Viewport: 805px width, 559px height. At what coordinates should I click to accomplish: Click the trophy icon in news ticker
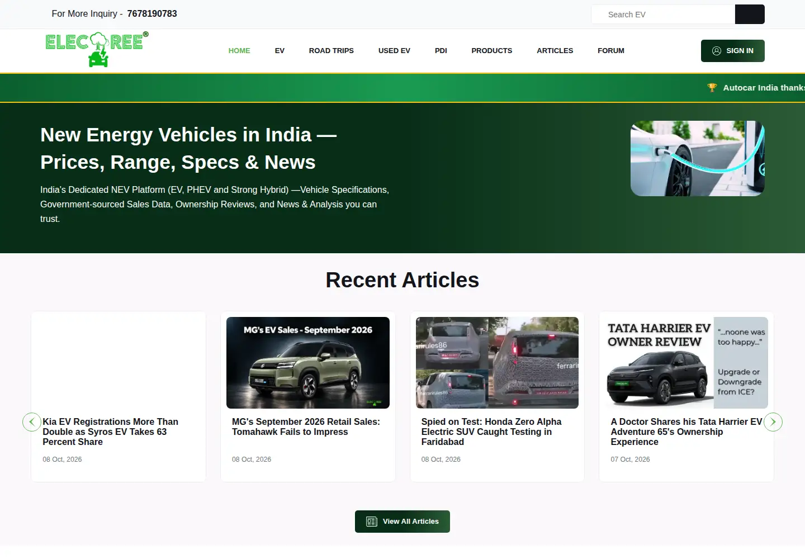[712, 88]
